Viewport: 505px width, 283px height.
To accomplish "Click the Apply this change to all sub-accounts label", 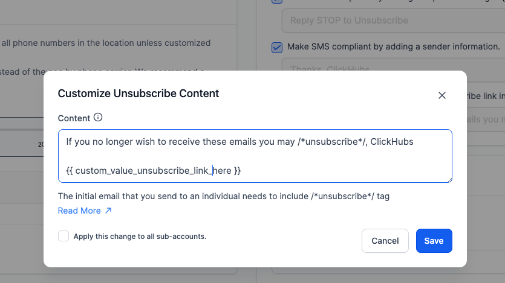I will point(140,236).
